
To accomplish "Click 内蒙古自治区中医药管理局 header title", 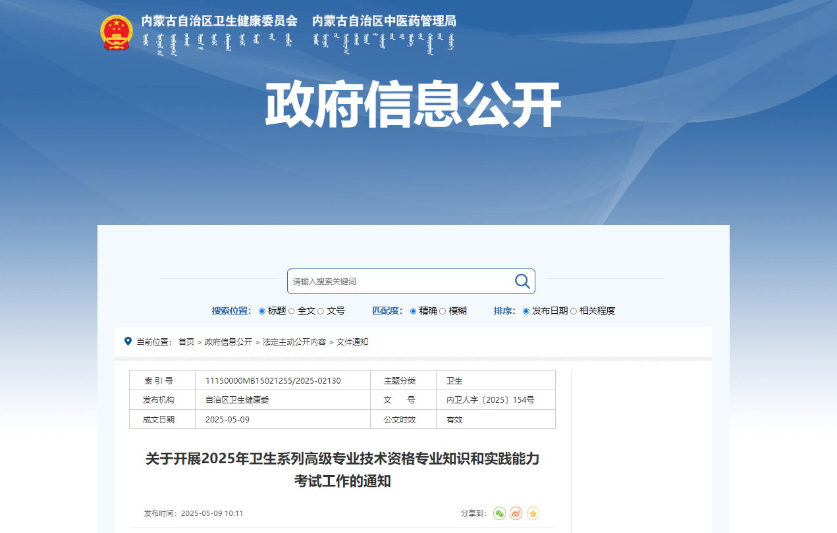I will (384, 20).
